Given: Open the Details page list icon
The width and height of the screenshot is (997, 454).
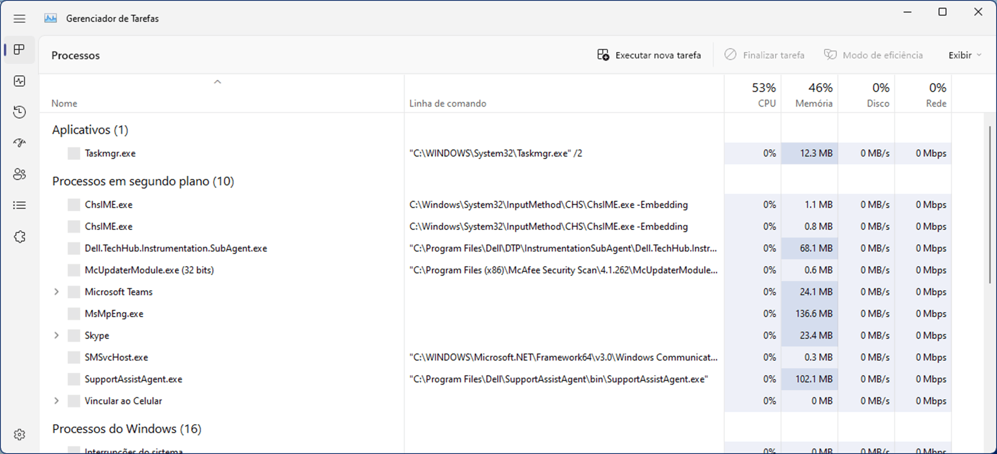Looking at the screenshot, I should [19, 205].
